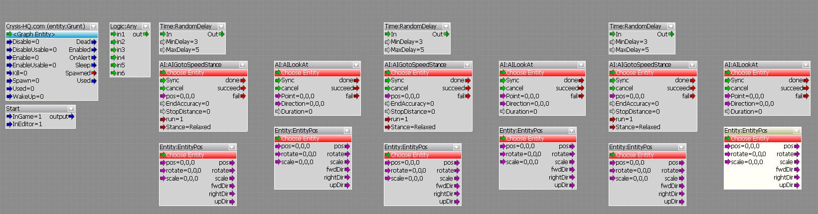This screenshot has width=818, height=214.
Task: Select the WakeUp input port arrow
Action: (x=9, y=97)
